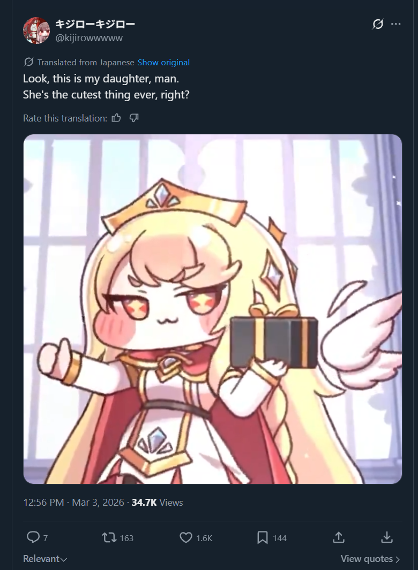This screenshot has width=418, height=570.
Task: Open the chibi angel character image
Action: pos(213,309)
